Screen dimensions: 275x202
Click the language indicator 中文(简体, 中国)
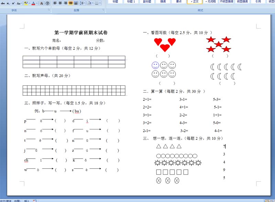click(10, 201)
